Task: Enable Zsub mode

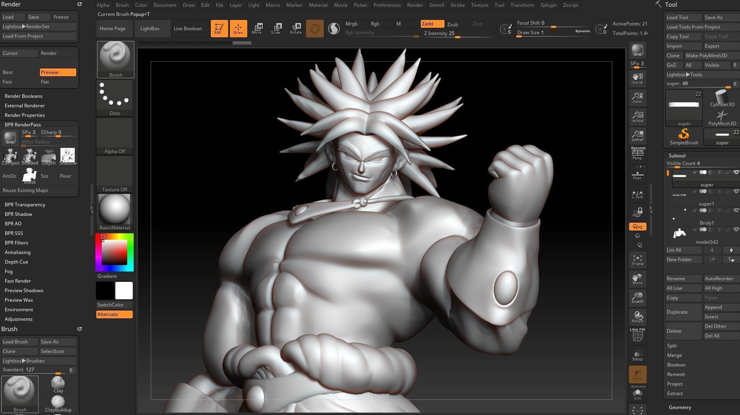Action: 457,24
